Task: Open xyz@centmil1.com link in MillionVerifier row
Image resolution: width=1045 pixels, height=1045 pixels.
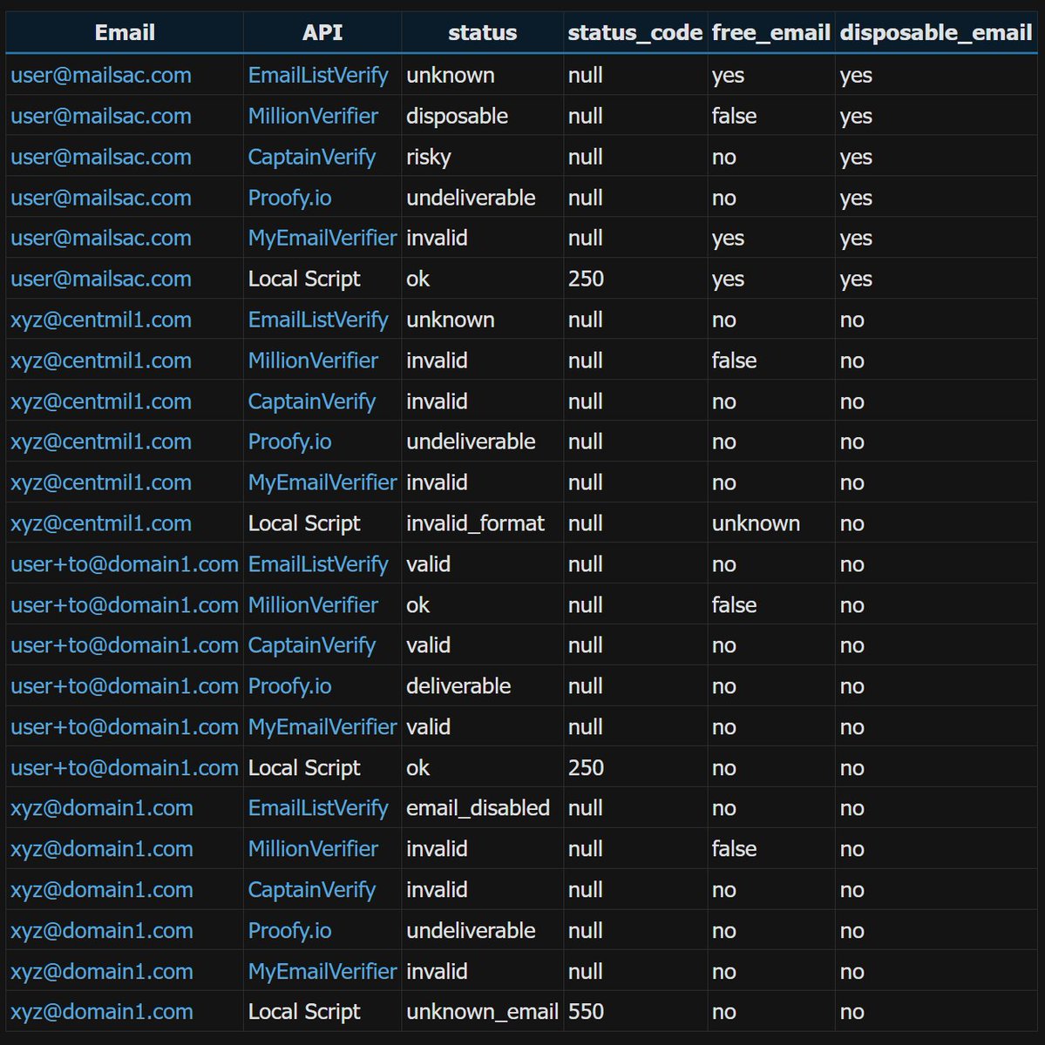Action: (x=101, y=361)
